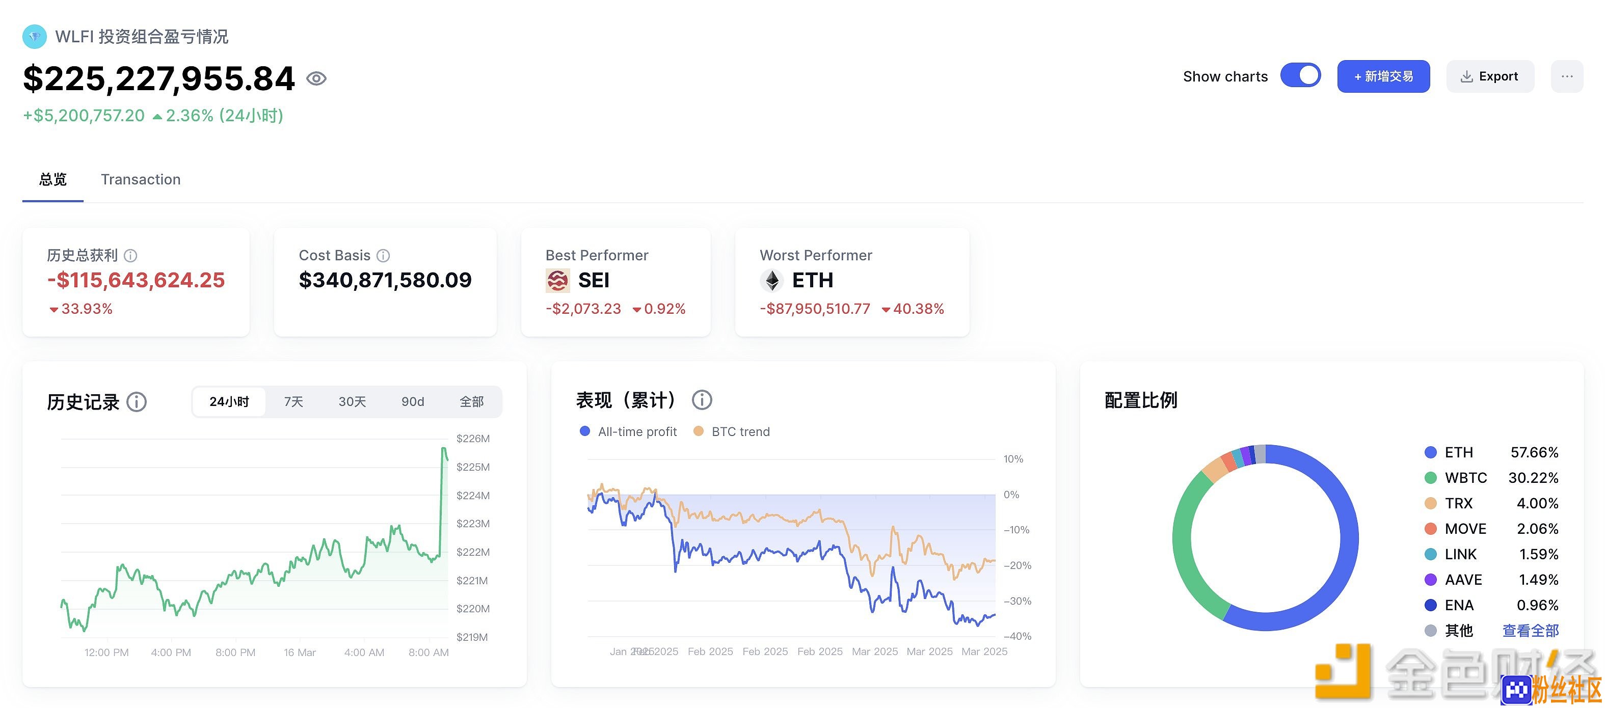
Task: Click the TRX 4.00% allocation value
Action: (x=1537, y=504)
